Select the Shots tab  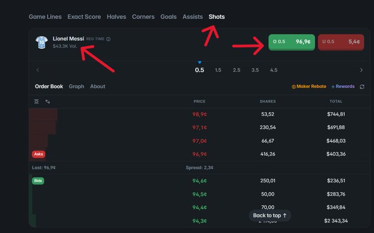point(217,16)
